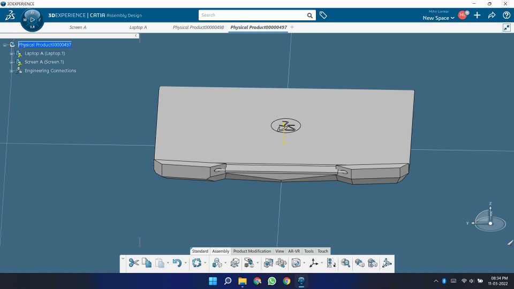Click the Paste clipboard icon
The image size is (514, 289).
tap(160, 263)
